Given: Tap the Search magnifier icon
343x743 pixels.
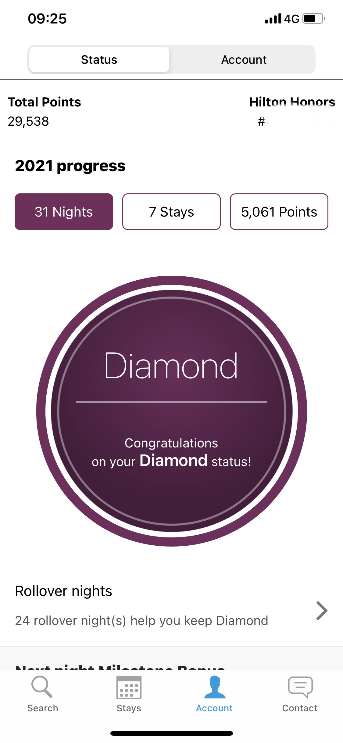Looking at the screenshot, I should point(42,687).
